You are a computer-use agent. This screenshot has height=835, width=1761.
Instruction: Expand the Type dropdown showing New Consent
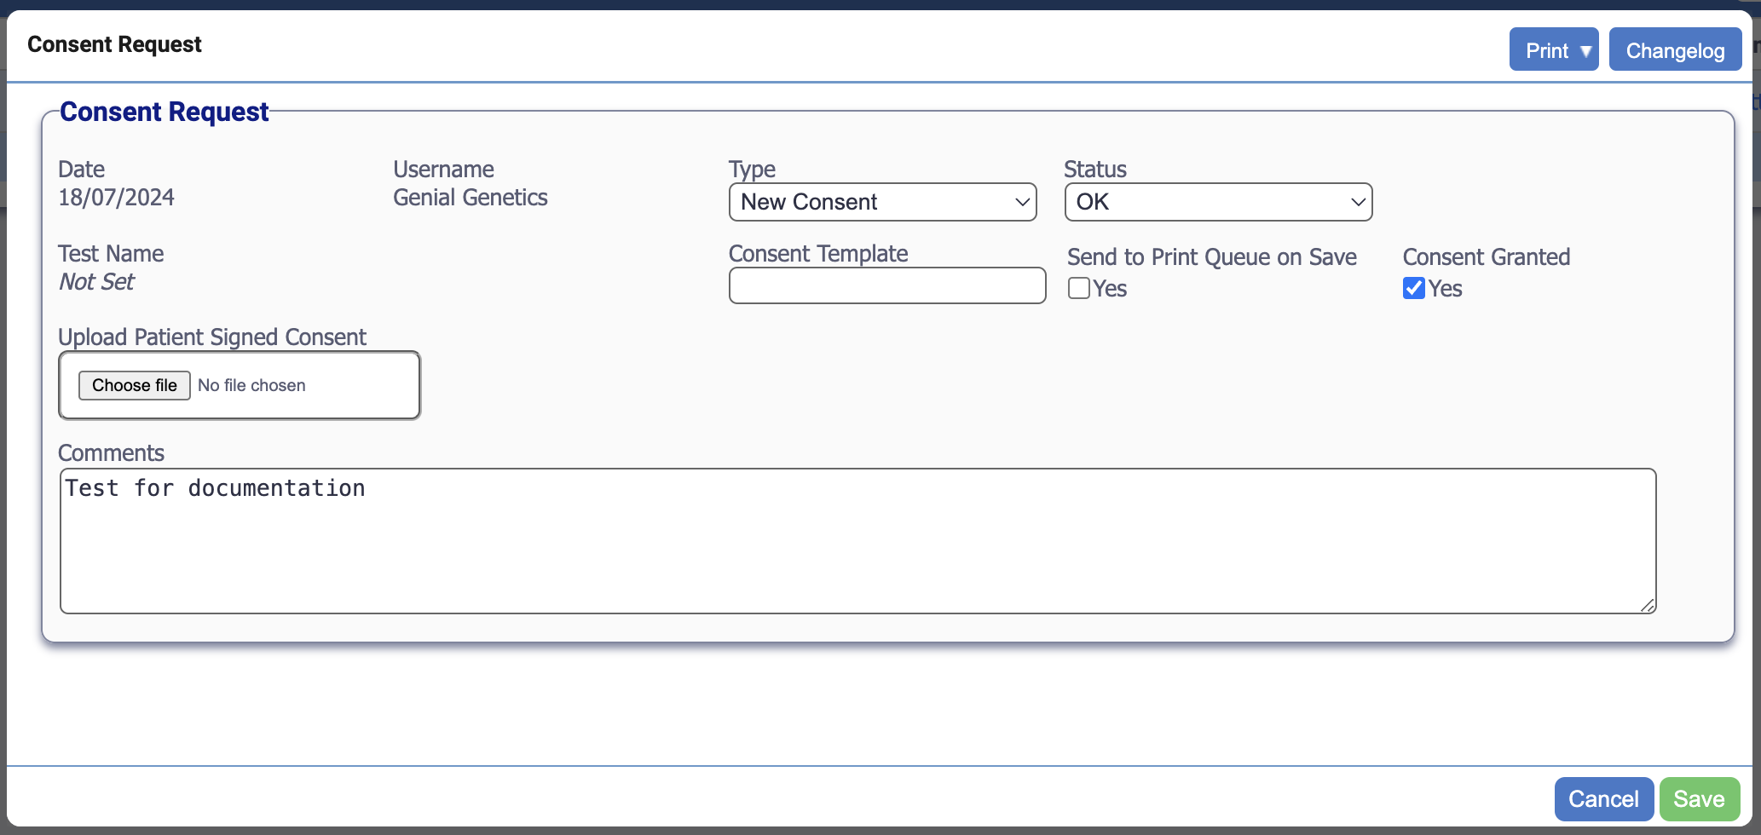[x=882, y=202]
